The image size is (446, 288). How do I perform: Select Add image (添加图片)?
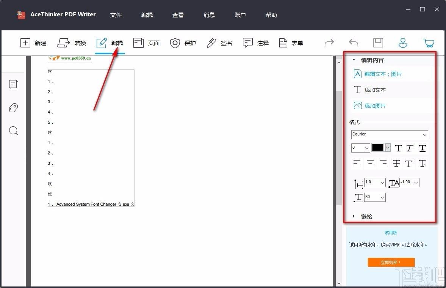pyautogui.click(x=369, y=106)
